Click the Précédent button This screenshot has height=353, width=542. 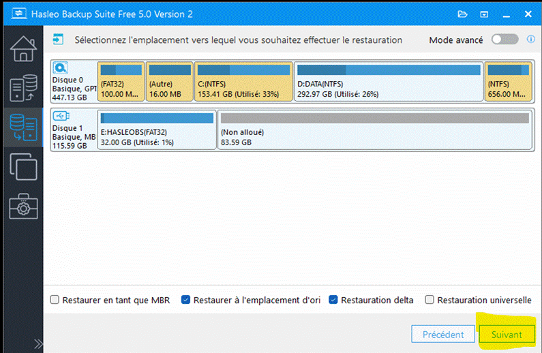click(x=443, y=334)
